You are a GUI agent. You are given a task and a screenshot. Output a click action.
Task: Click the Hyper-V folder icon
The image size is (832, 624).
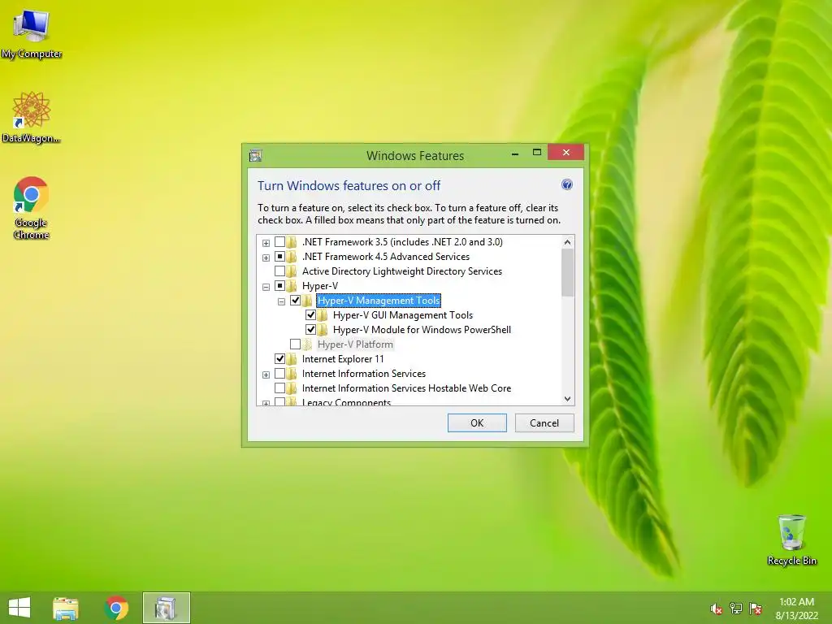tap(292, 286)
